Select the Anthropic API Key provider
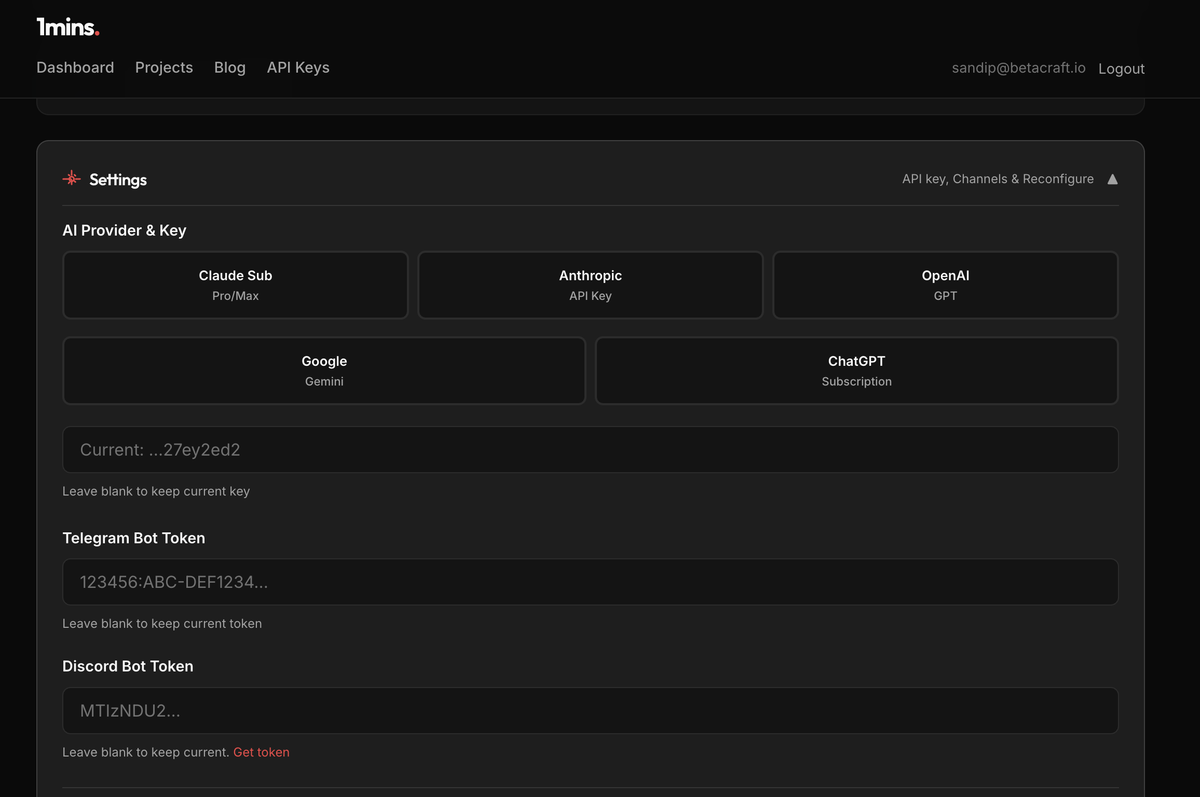This screenshot has height=797, width=1200. 590,285
